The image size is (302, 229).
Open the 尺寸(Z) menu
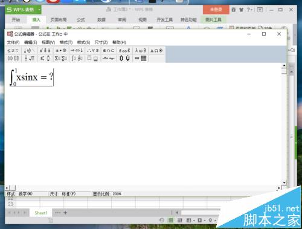(101, 42)
